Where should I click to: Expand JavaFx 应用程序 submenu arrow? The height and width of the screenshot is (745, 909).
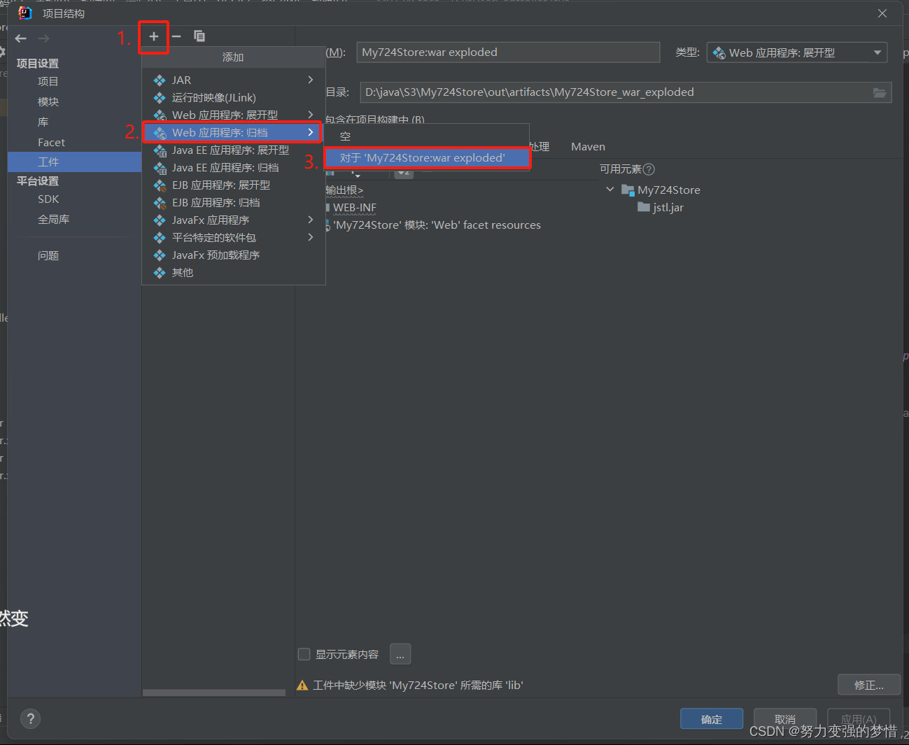(311, 220)
